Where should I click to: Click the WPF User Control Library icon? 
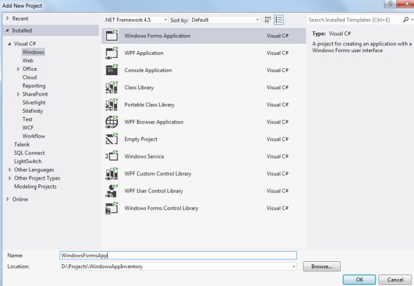111,190
